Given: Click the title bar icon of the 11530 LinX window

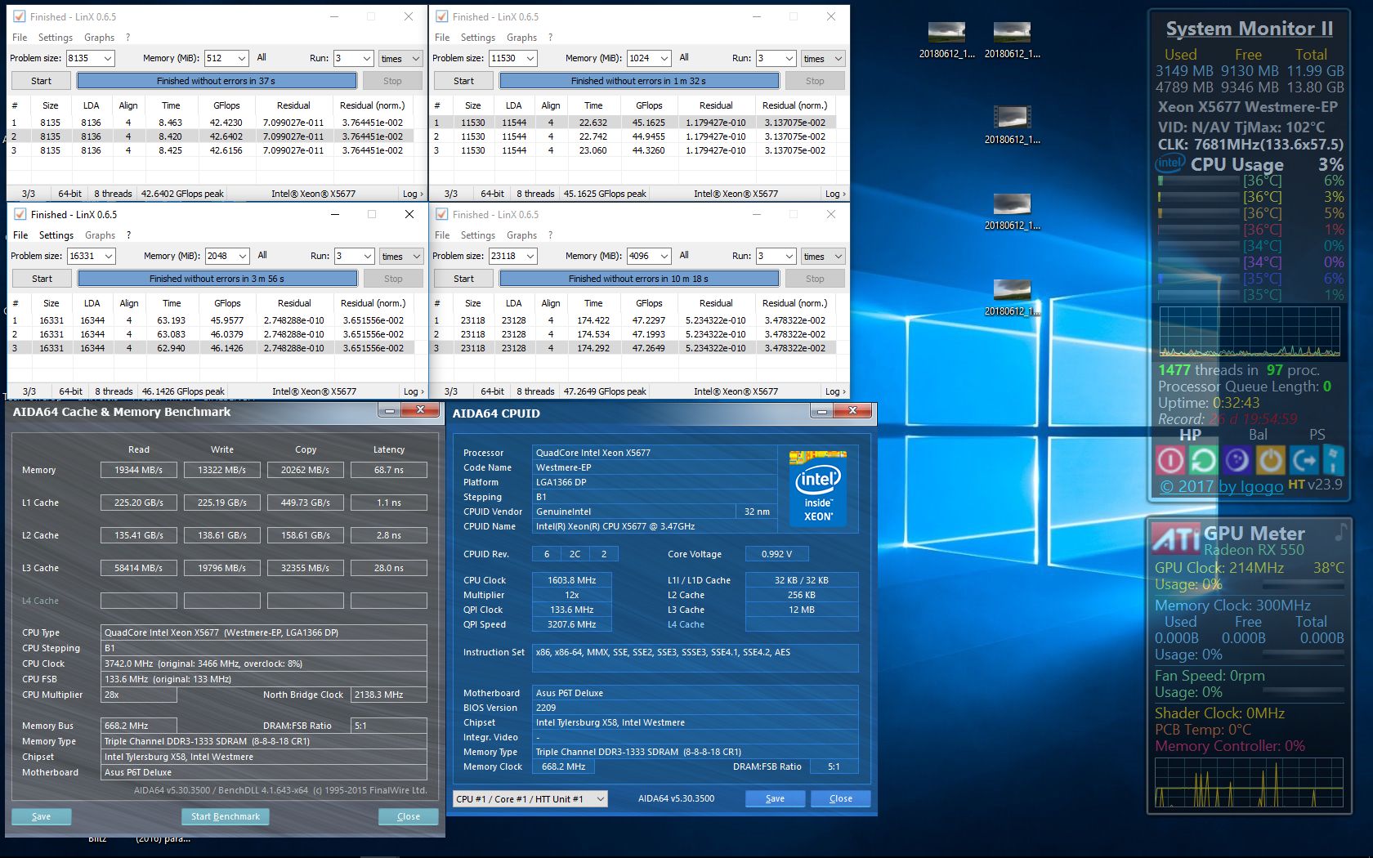Looking at the screenshot, I should tap(441, 16).
